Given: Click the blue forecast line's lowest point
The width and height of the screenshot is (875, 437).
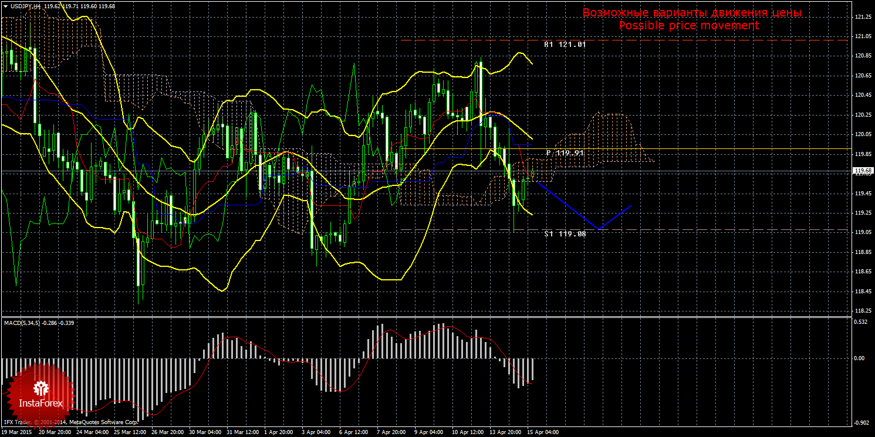Looking at the screenshot, I should coord(598,229).
